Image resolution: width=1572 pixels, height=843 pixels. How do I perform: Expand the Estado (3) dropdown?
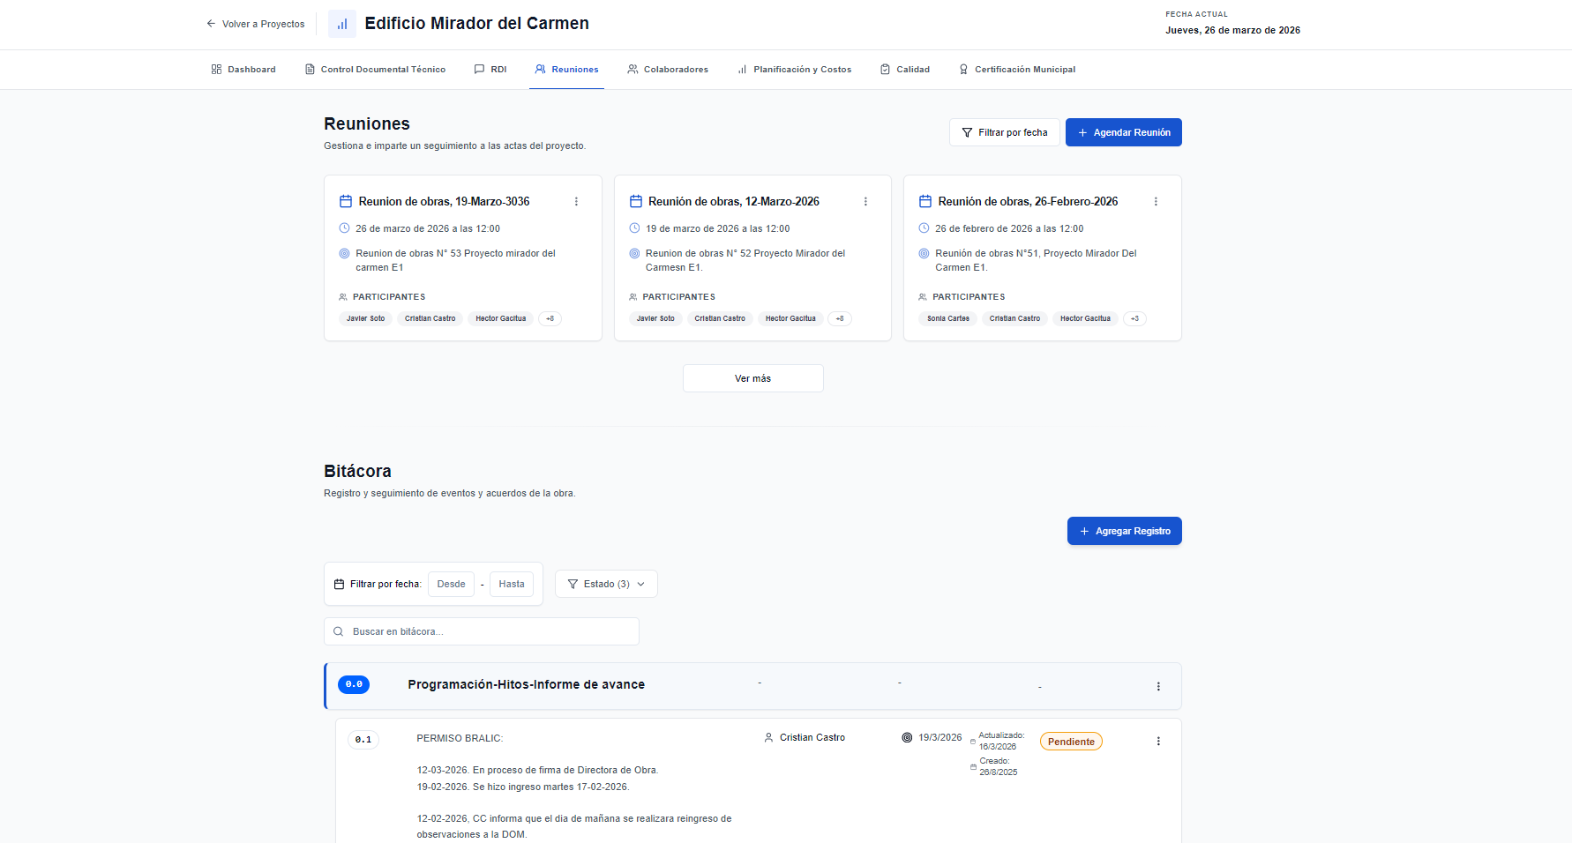[x=606, y=584]
